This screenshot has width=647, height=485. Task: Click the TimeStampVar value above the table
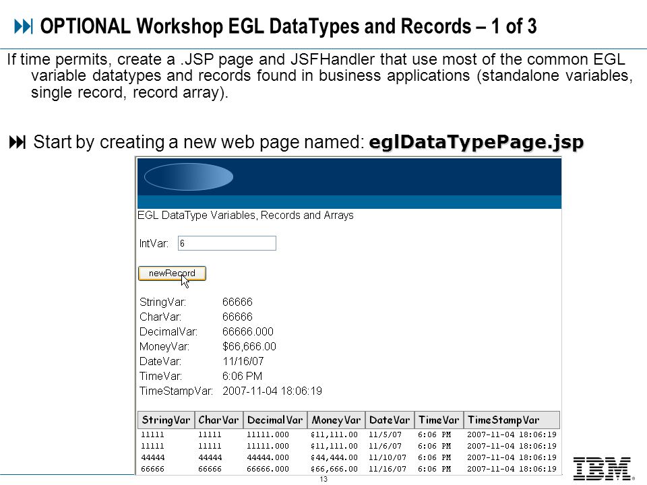pyautogui.click(x=272, y=391)
